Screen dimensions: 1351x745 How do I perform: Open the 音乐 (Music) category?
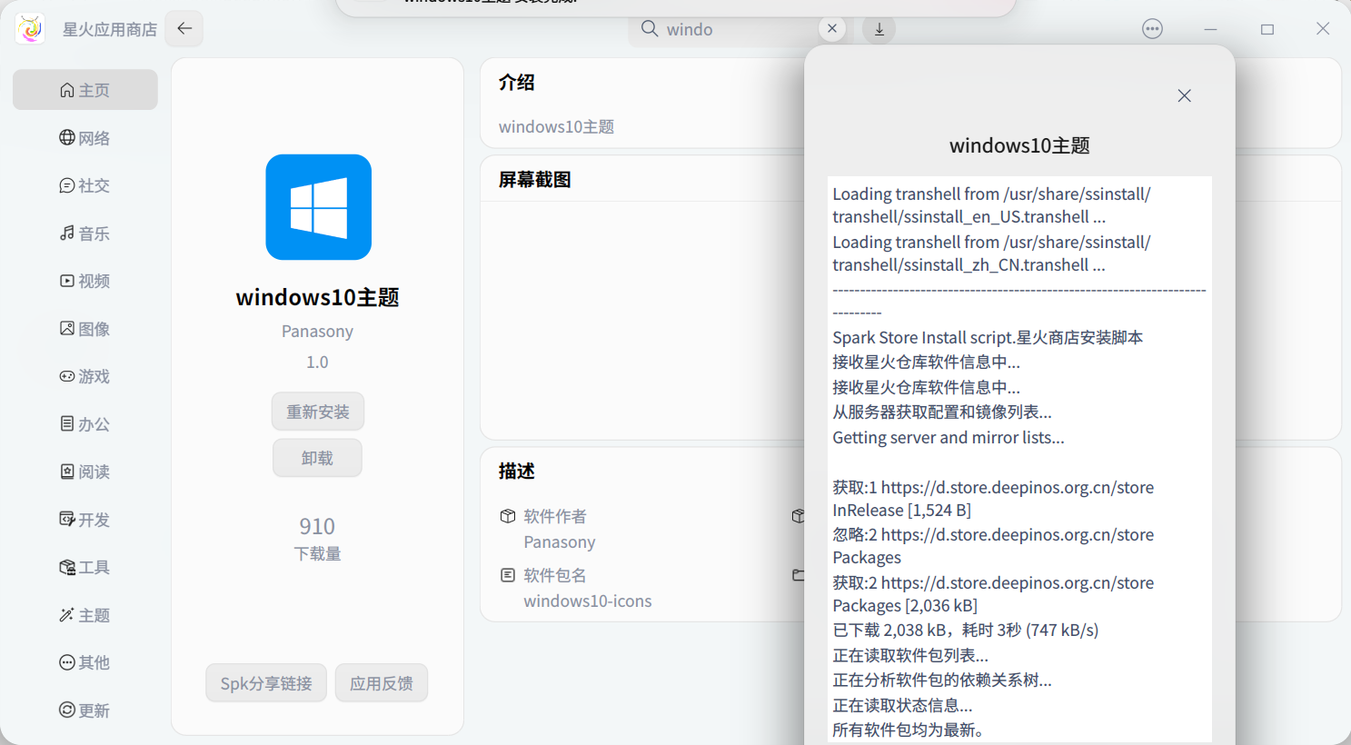84,233
